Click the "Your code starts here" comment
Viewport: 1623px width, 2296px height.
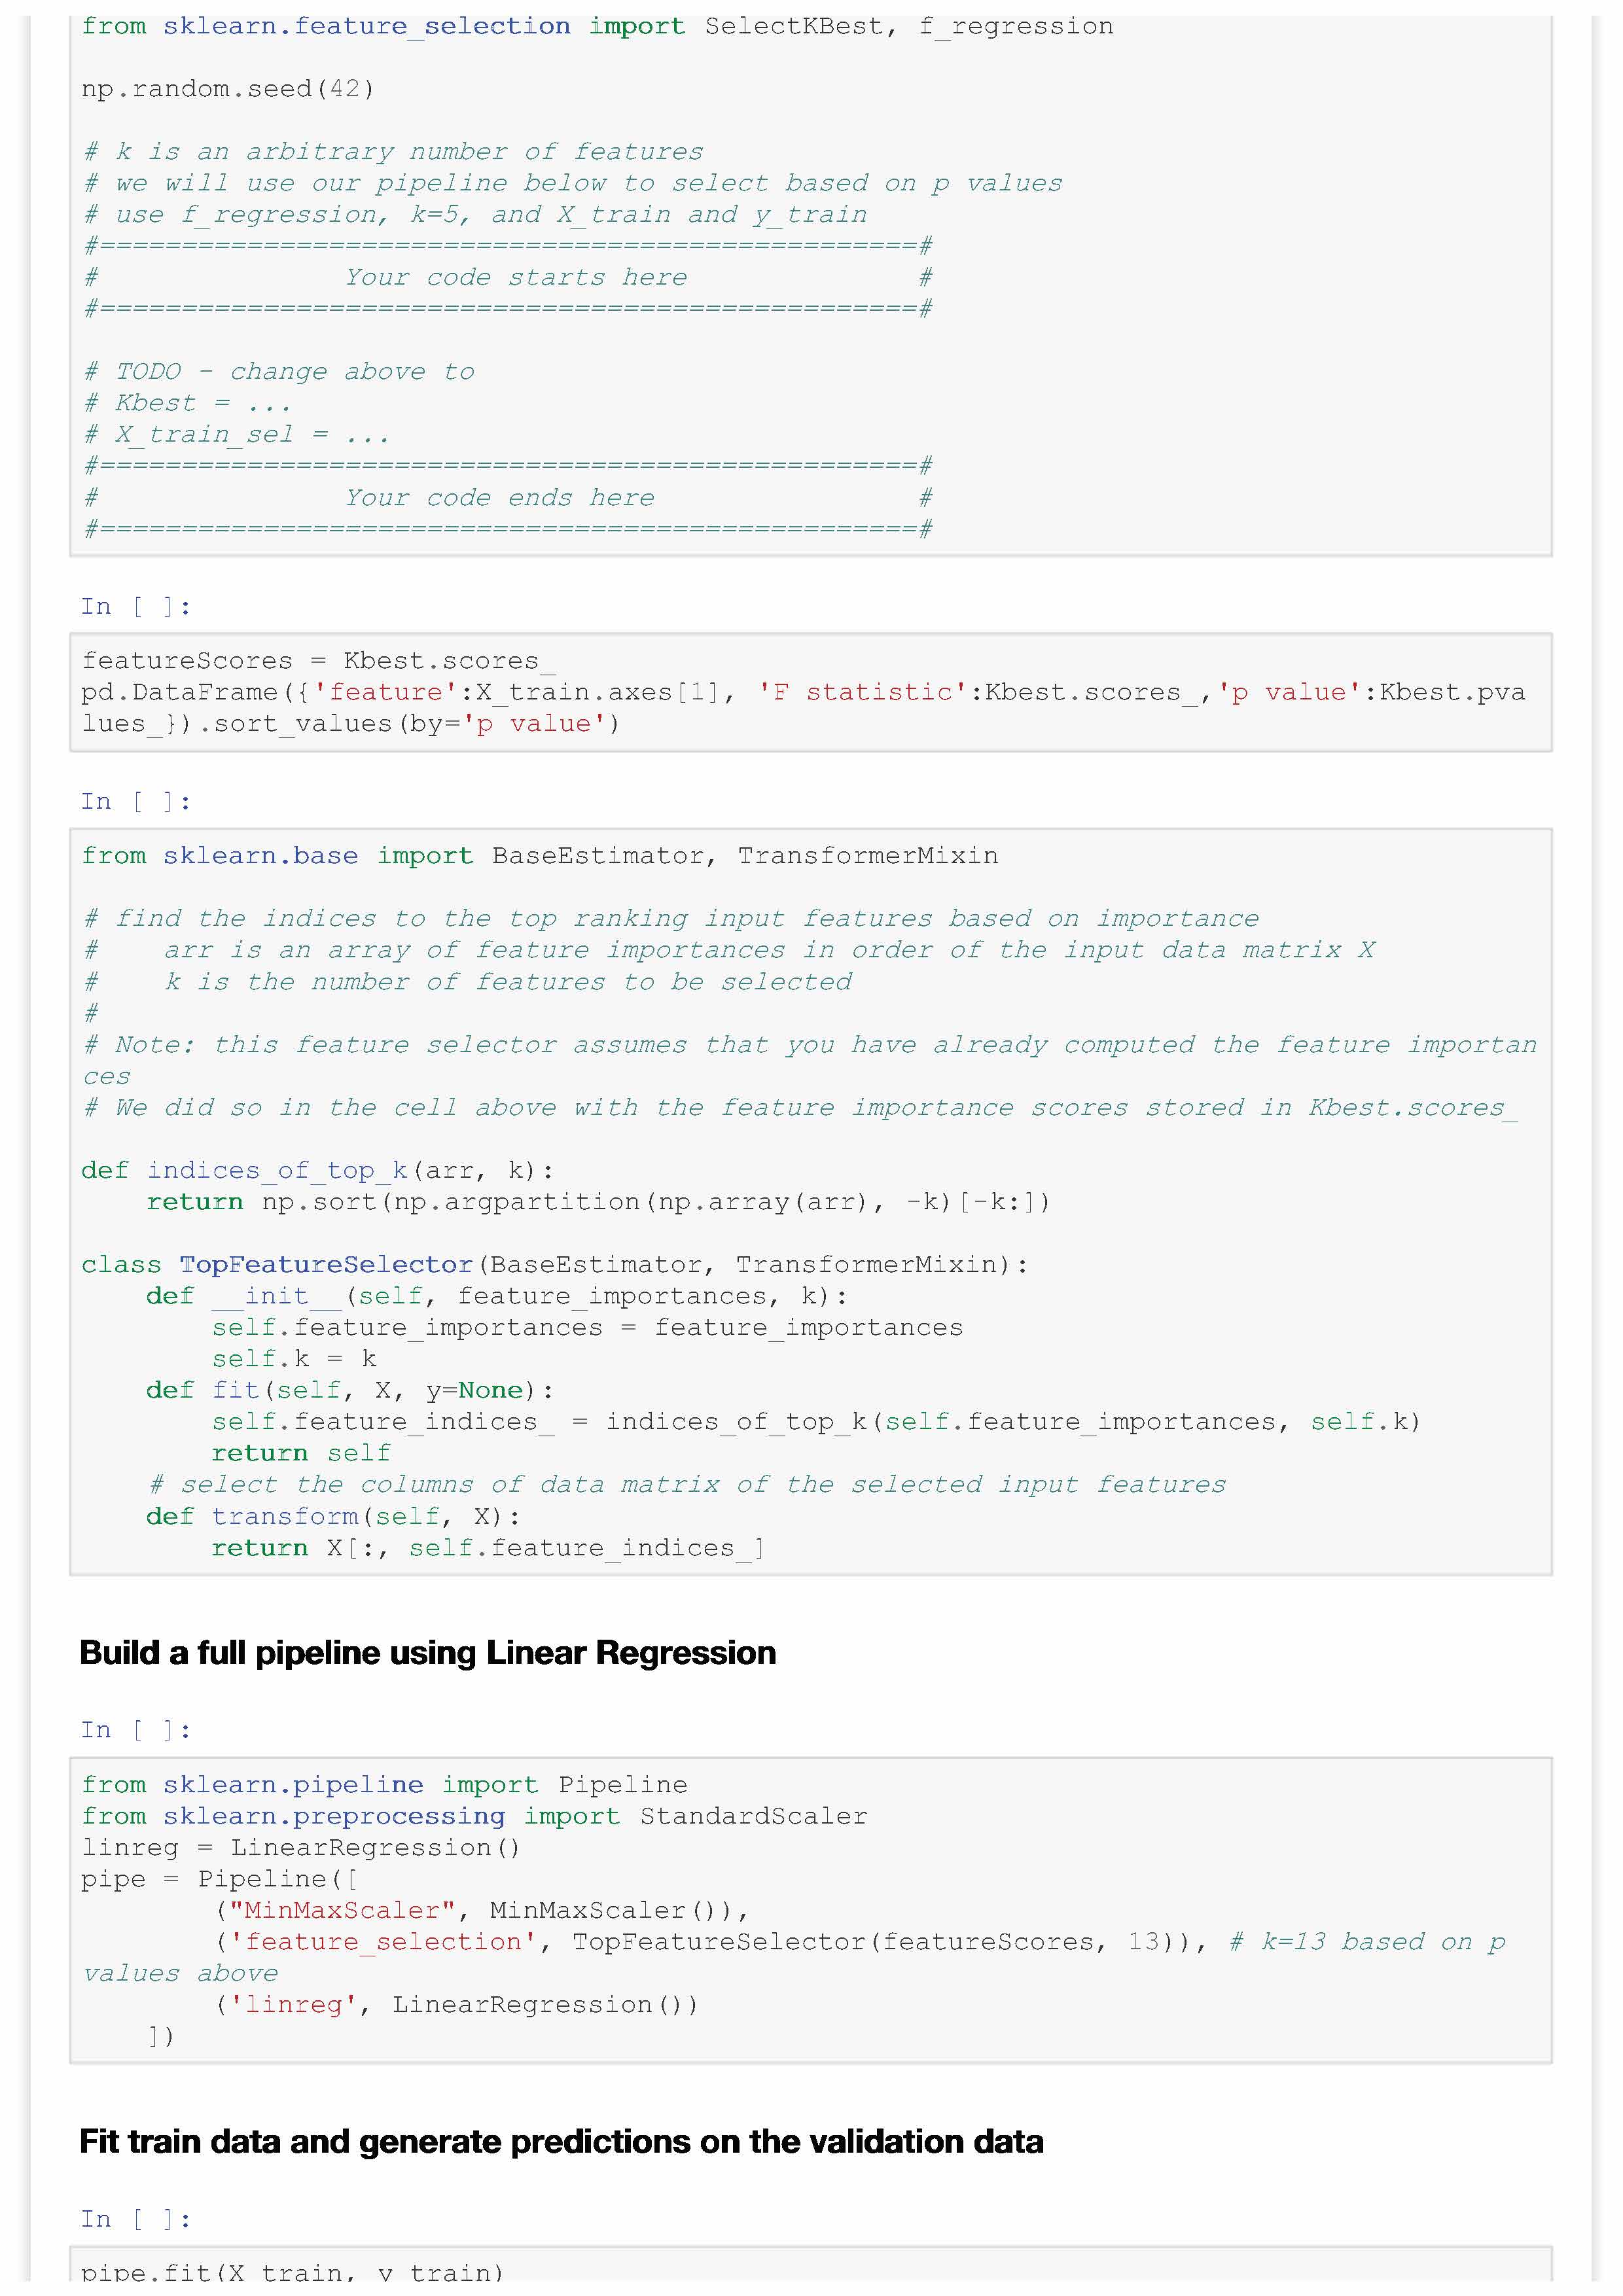click(515, 277)
